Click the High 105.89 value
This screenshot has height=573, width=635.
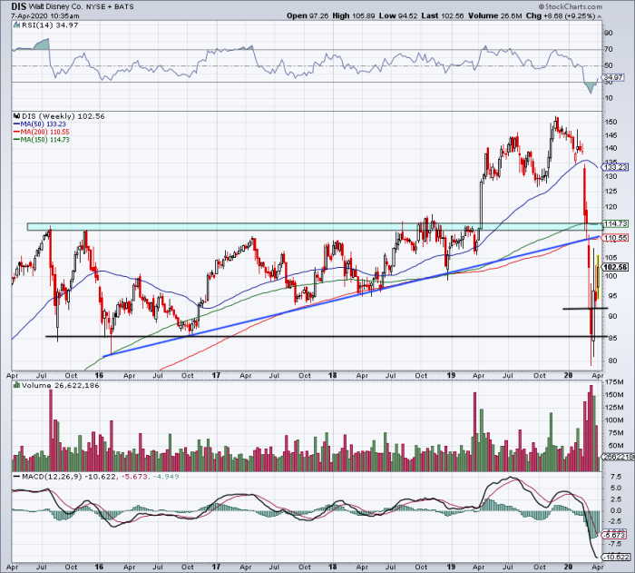coord(354,15)
